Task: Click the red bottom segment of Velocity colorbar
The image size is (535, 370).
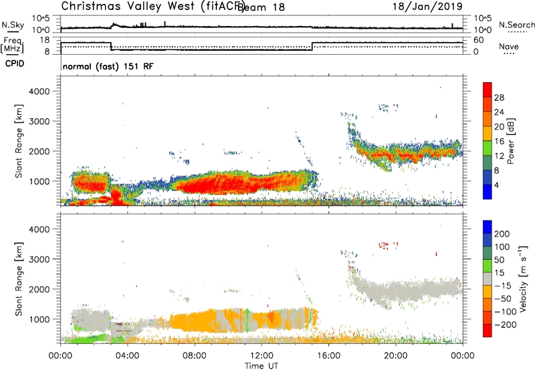Action: (x=488, y=331)
